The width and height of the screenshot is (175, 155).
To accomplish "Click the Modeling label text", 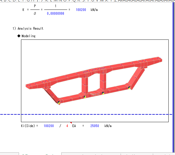I will click(29, 36).
